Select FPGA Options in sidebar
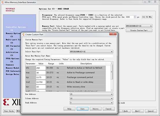Viewport: 160px width, 116px height. (12, 59)
